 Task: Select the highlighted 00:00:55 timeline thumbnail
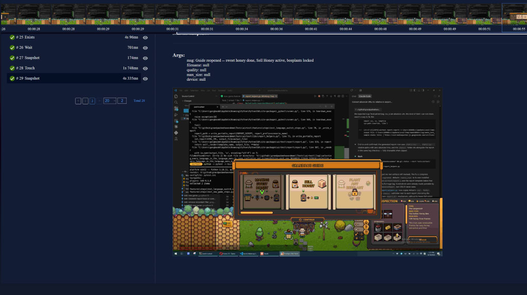pyautogui.click(x=515, y=17)
